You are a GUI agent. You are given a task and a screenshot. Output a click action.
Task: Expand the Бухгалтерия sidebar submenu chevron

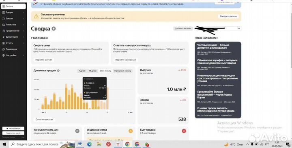coord(23,37)
